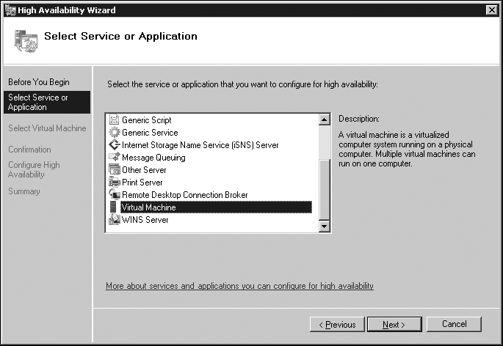Click the Print Server printer icon

click(x=115, y=183)
